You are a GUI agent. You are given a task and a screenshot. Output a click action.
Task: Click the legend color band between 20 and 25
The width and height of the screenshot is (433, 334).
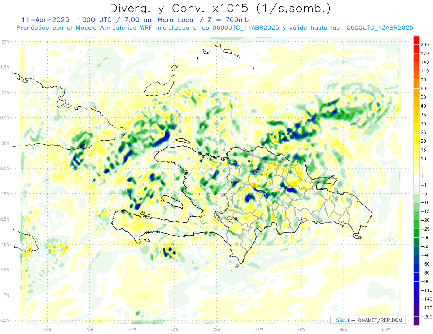pos(416,137)
